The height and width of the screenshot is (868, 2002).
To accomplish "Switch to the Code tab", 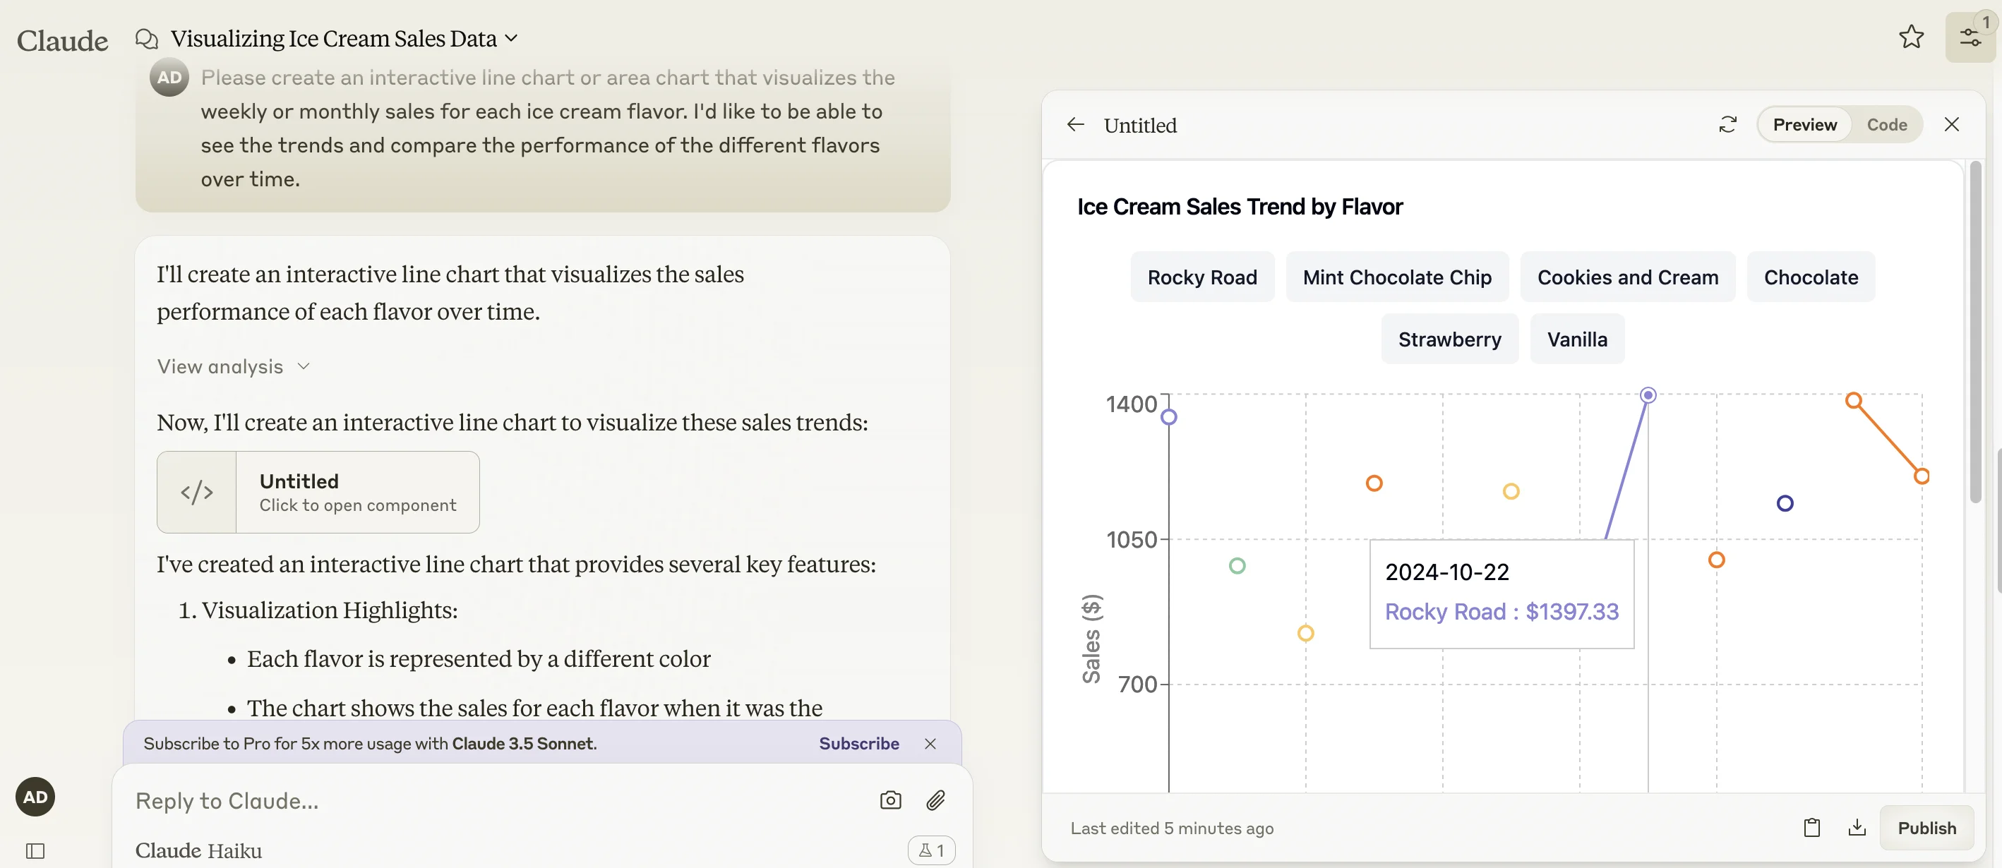I will point(1886,124).
